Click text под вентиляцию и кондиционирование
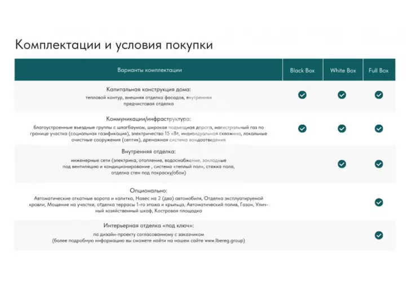The image size is (412, 282). (x=106, y=166)
